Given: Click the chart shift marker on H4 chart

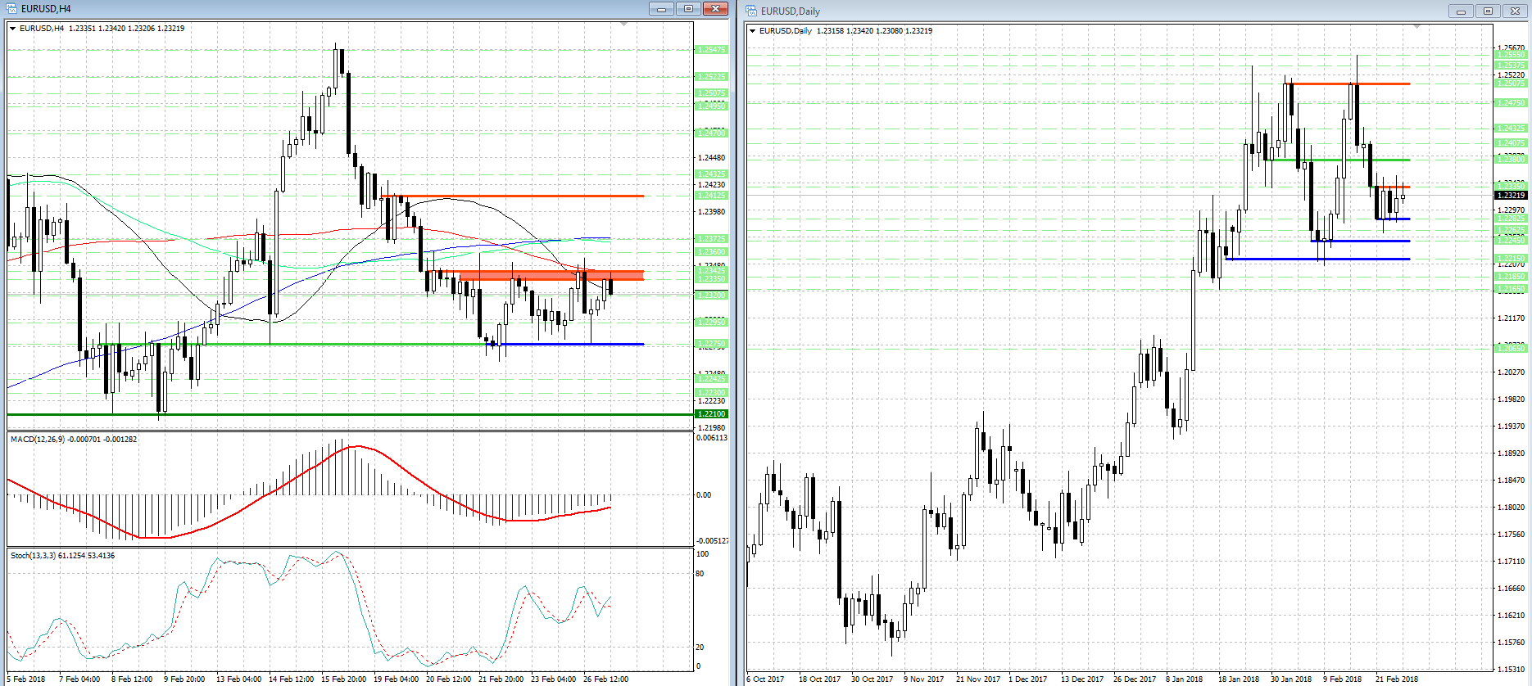Looking at the screenshot, I should 624,25.
